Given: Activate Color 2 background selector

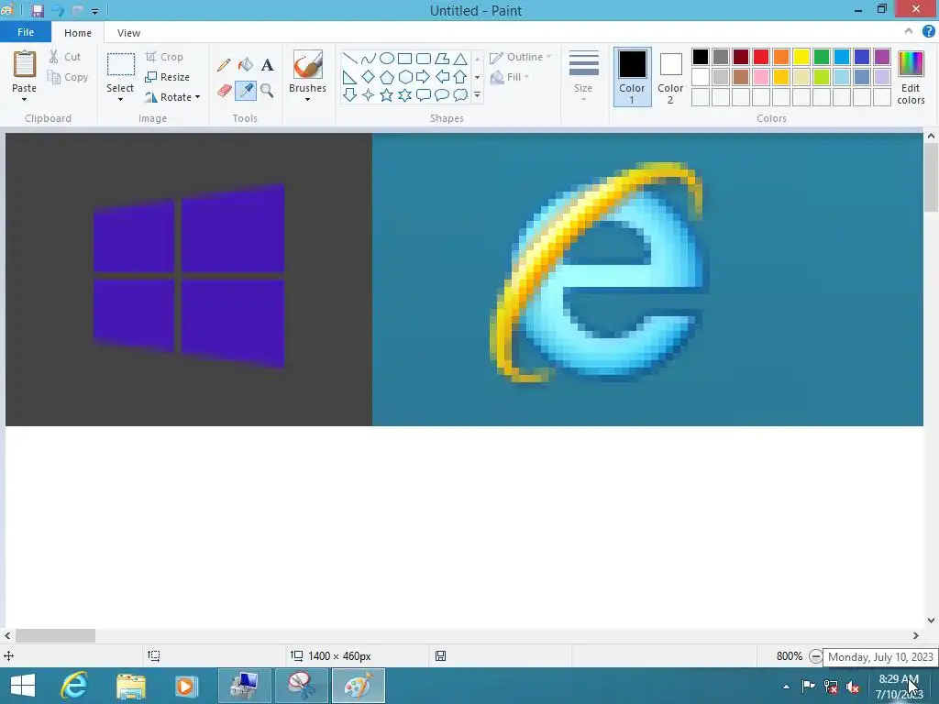Looking at the screenshot, I should pos(670,77).
